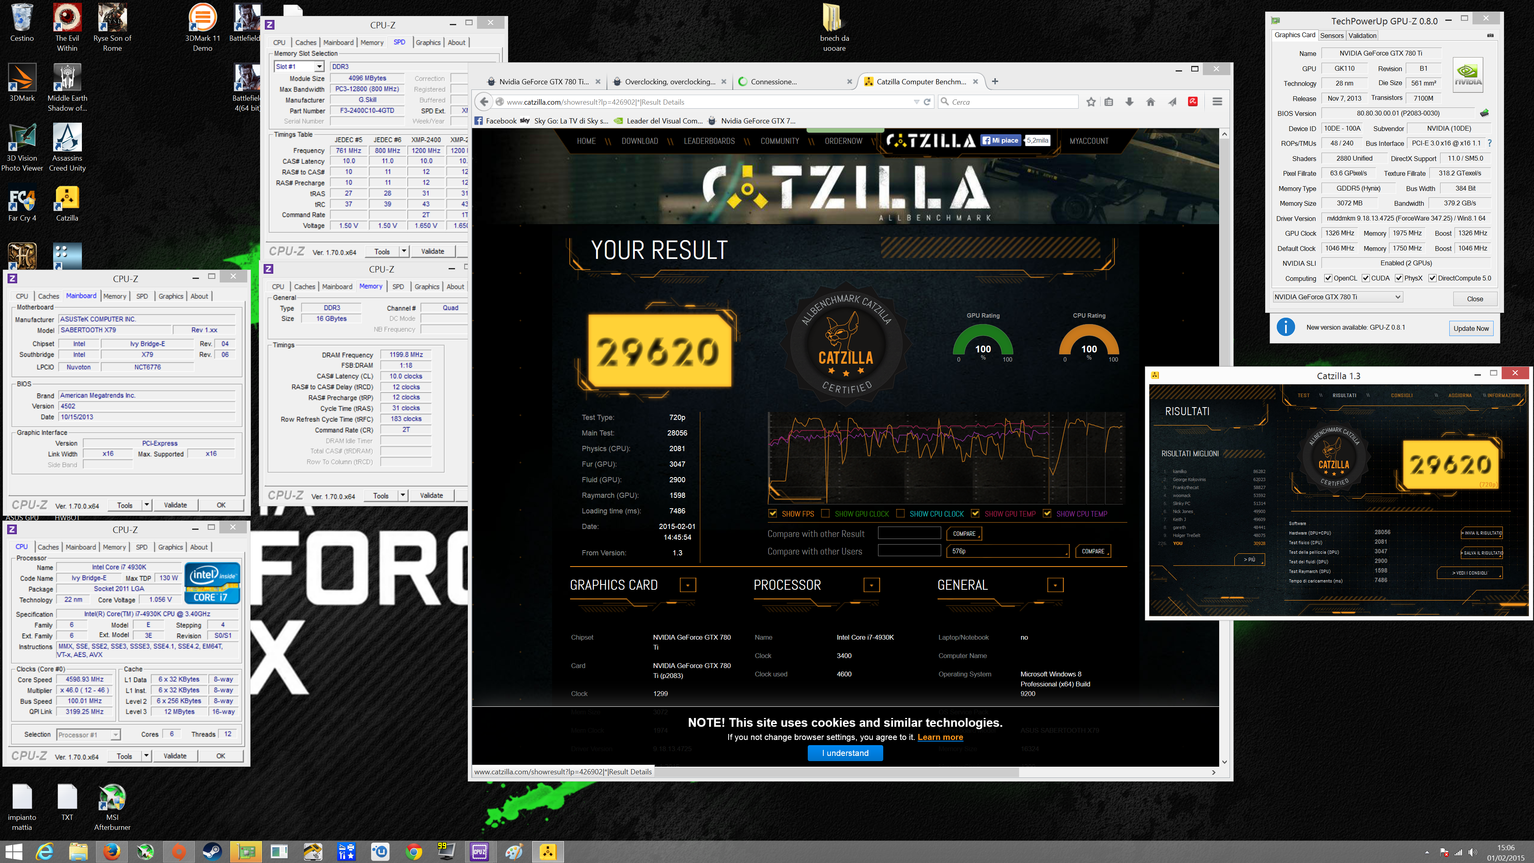Open the 3DMark desktop shortcut
Screen dimensions: 1534x863
[22, 83]
